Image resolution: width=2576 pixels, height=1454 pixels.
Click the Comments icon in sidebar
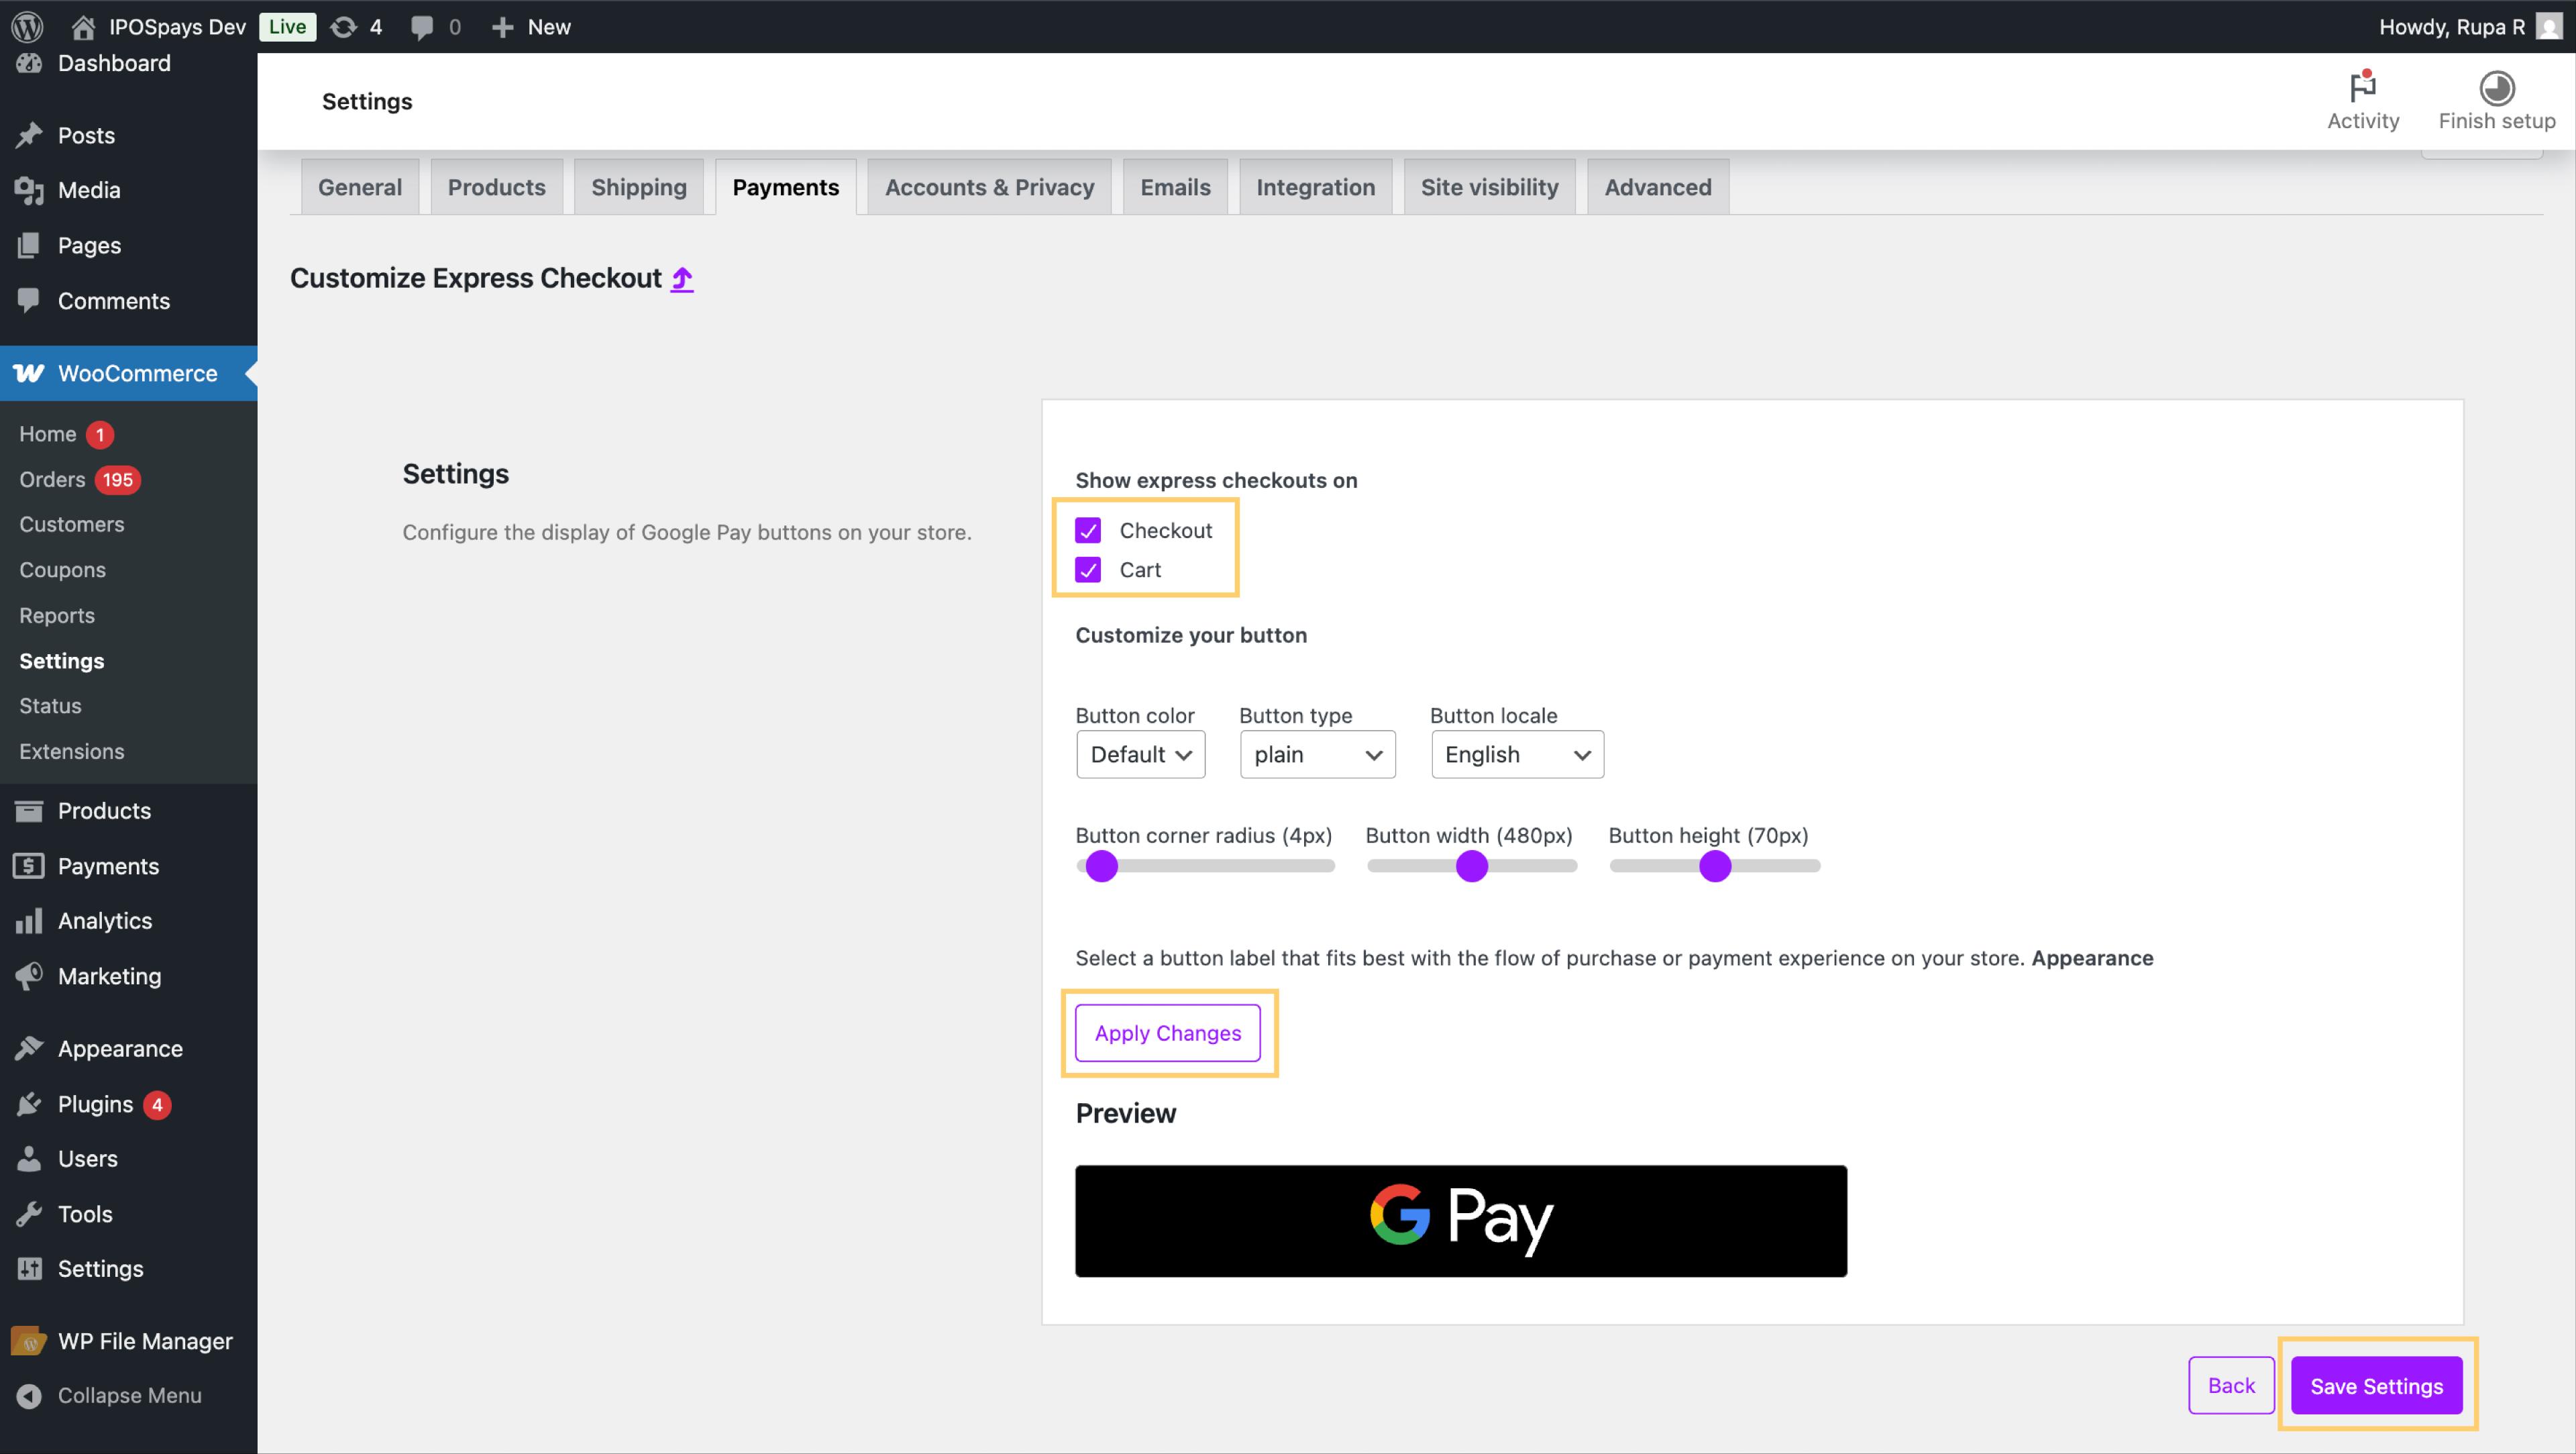29,300
